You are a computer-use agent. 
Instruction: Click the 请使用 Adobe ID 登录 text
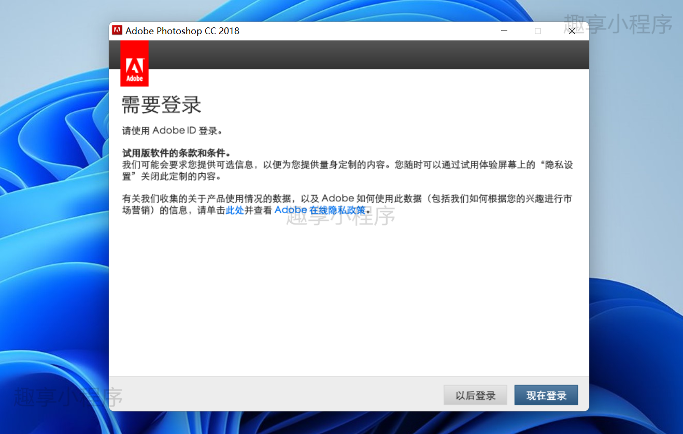172,130
